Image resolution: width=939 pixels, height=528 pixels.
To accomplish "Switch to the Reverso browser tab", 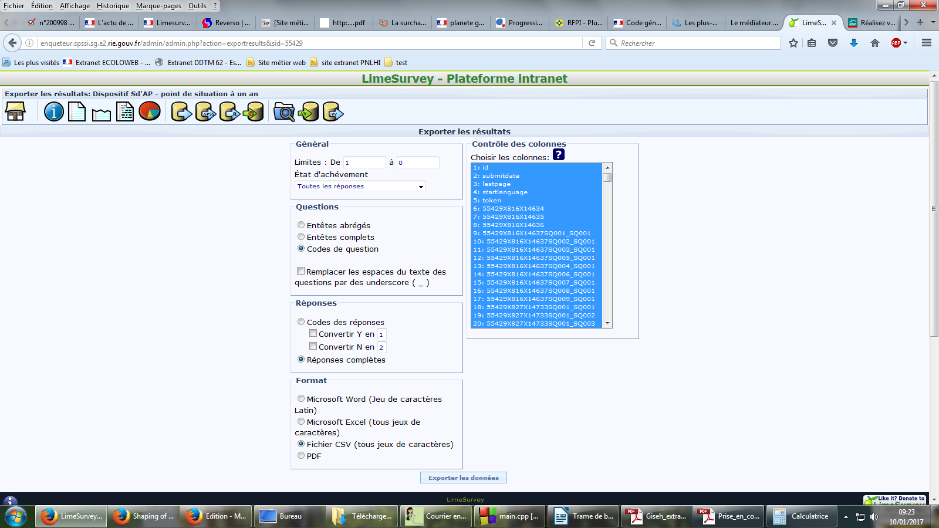I will coord(226,23).
